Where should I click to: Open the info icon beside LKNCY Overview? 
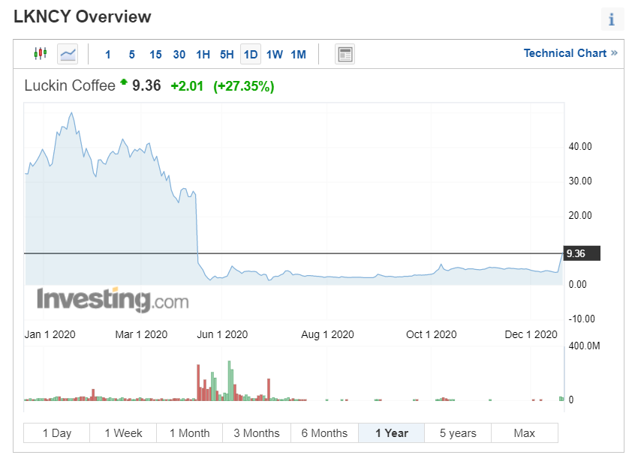612,19
